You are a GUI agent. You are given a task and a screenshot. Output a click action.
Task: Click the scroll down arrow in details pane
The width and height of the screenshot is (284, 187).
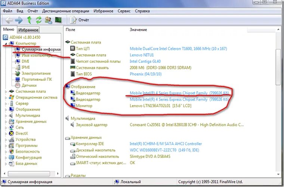278,174
